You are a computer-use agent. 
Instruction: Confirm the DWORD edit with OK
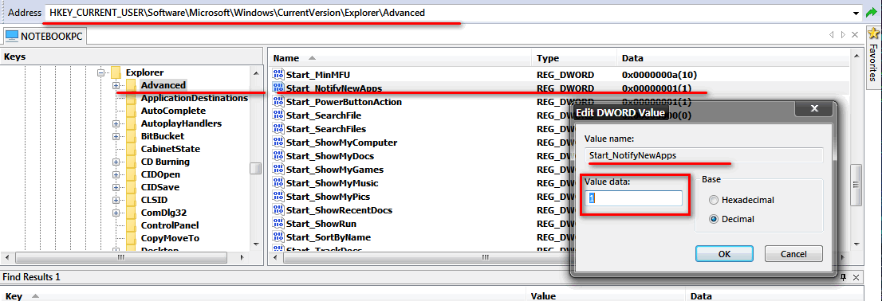coord(724,254)
